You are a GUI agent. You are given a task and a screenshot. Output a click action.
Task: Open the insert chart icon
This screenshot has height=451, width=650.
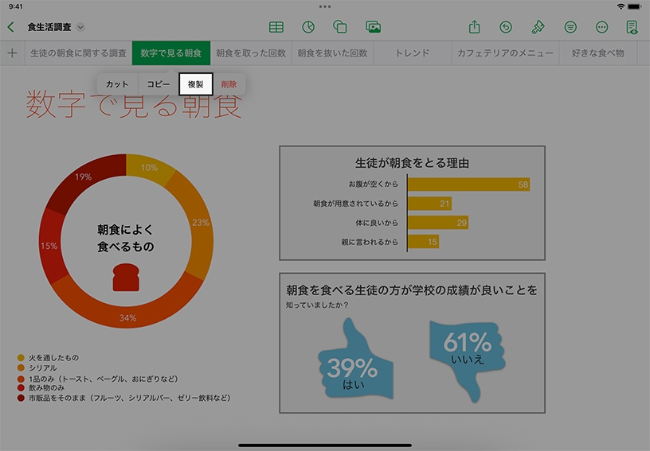(x=308, y=27)
